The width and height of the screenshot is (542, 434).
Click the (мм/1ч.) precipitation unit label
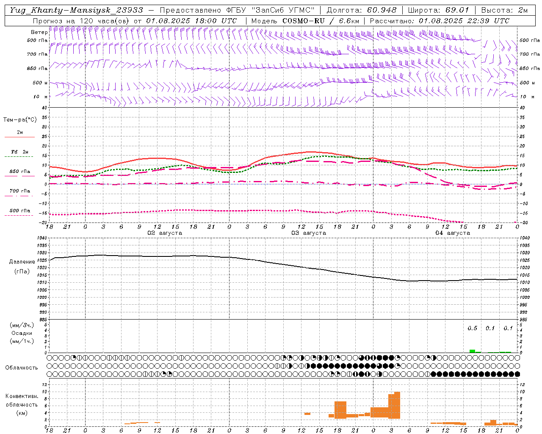[x=22, y=341]
